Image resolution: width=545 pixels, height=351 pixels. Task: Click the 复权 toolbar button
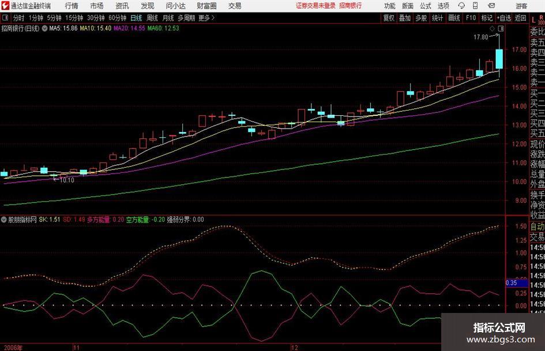click(389, 18)
